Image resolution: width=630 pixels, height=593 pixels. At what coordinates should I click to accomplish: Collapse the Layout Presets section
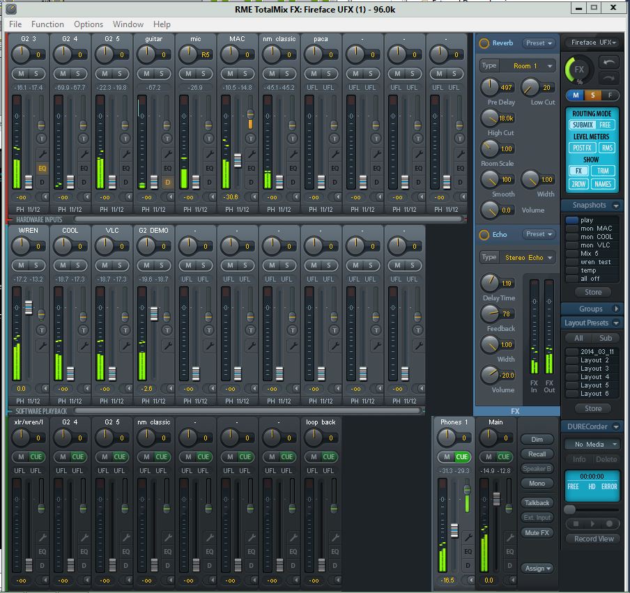click(x=616, y=323)
